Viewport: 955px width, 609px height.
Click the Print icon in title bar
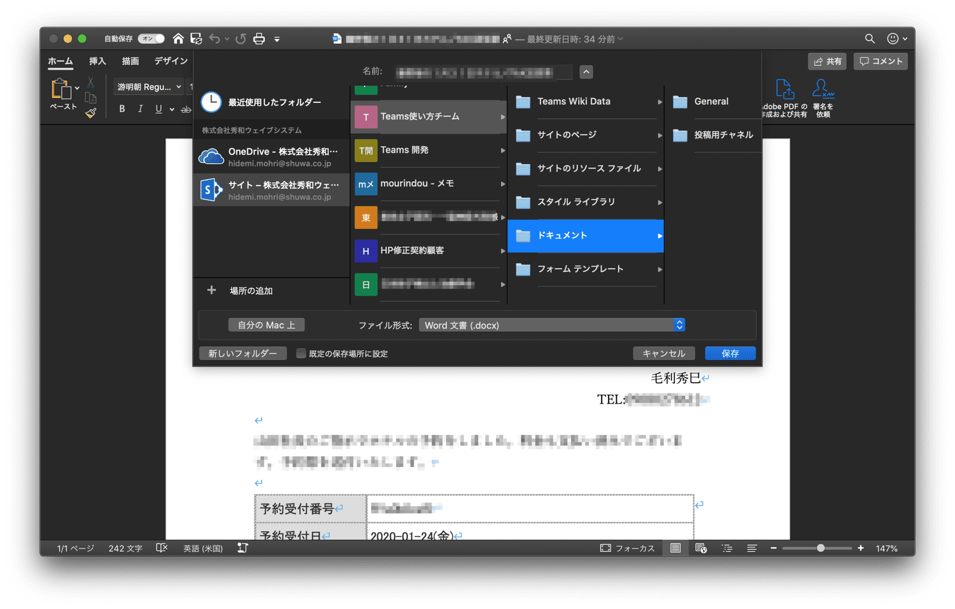click(259, 39)
